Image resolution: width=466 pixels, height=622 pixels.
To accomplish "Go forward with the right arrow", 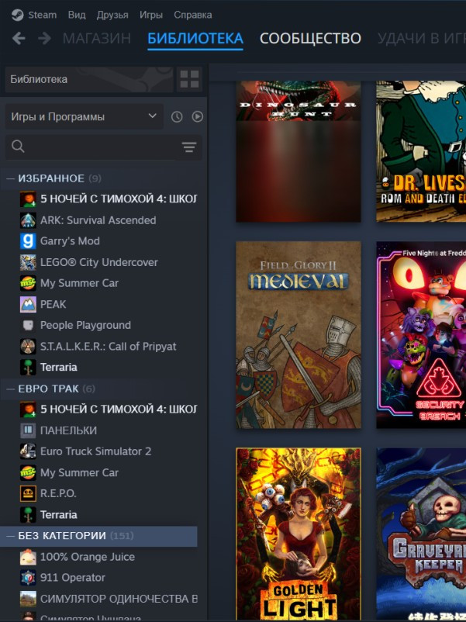I will pyautogui.click(x=44, y=39).
